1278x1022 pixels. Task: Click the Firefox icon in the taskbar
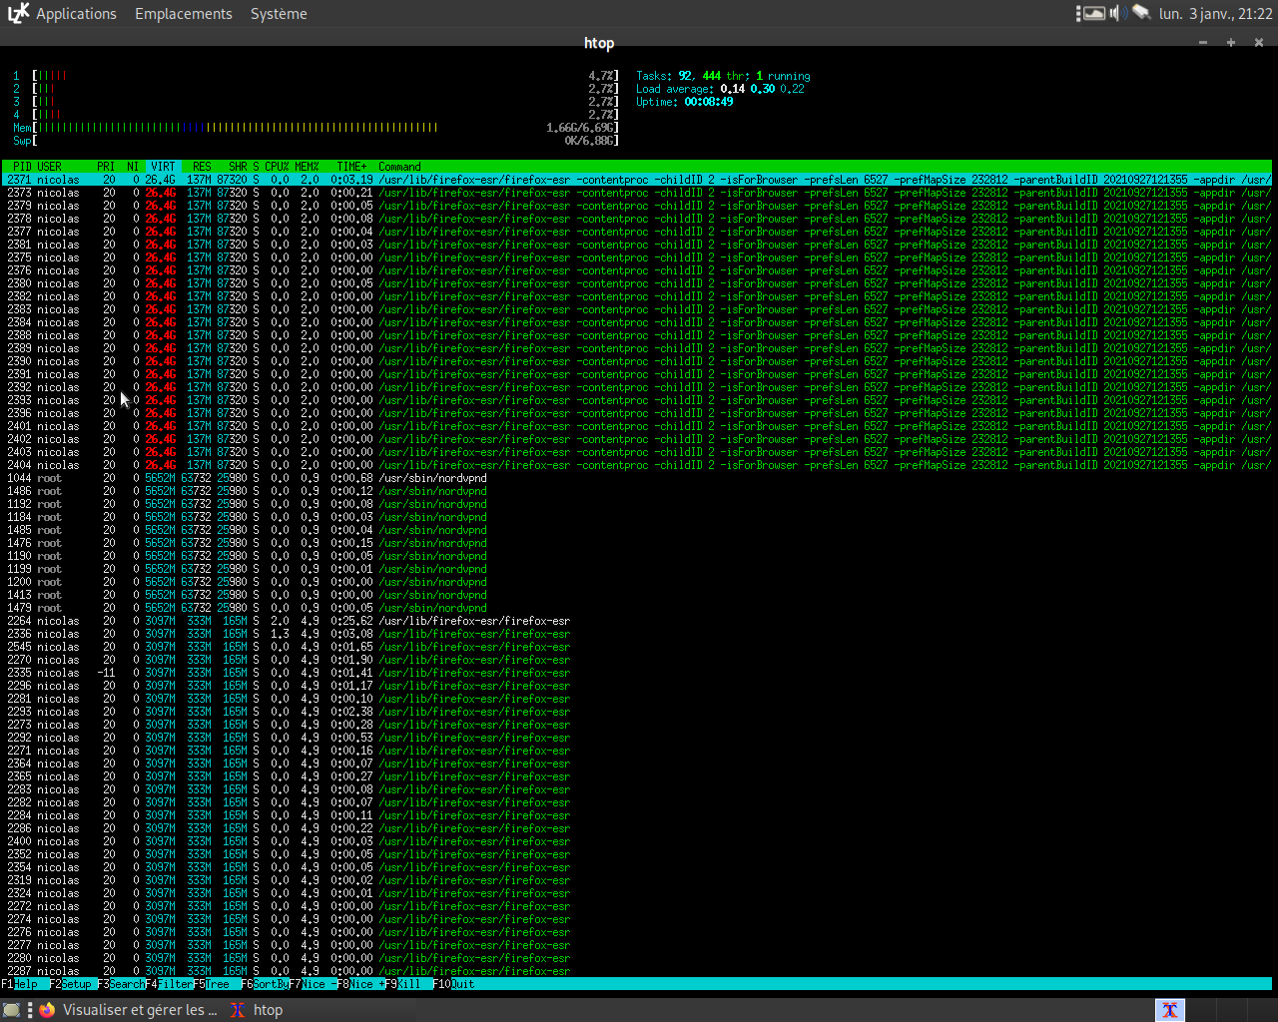tap(47, 1009)
